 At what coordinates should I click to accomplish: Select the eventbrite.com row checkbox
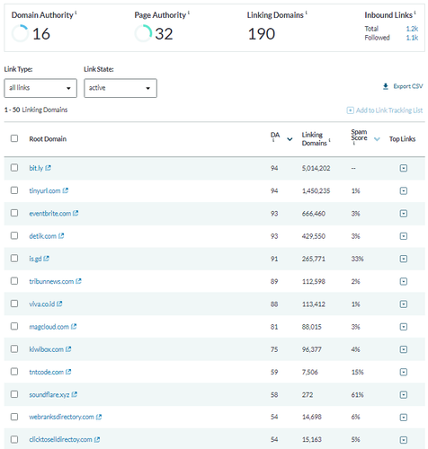pyautogui.click(x=14, y=213)
